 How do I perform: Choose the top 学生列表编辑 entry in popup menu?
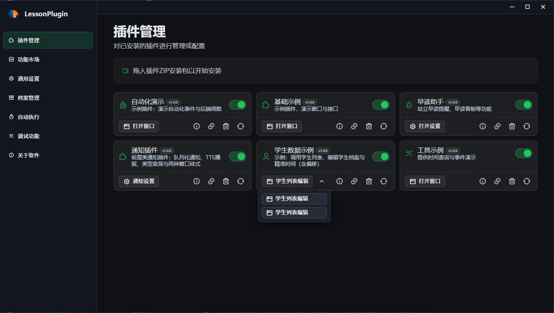tap(294, 199)
